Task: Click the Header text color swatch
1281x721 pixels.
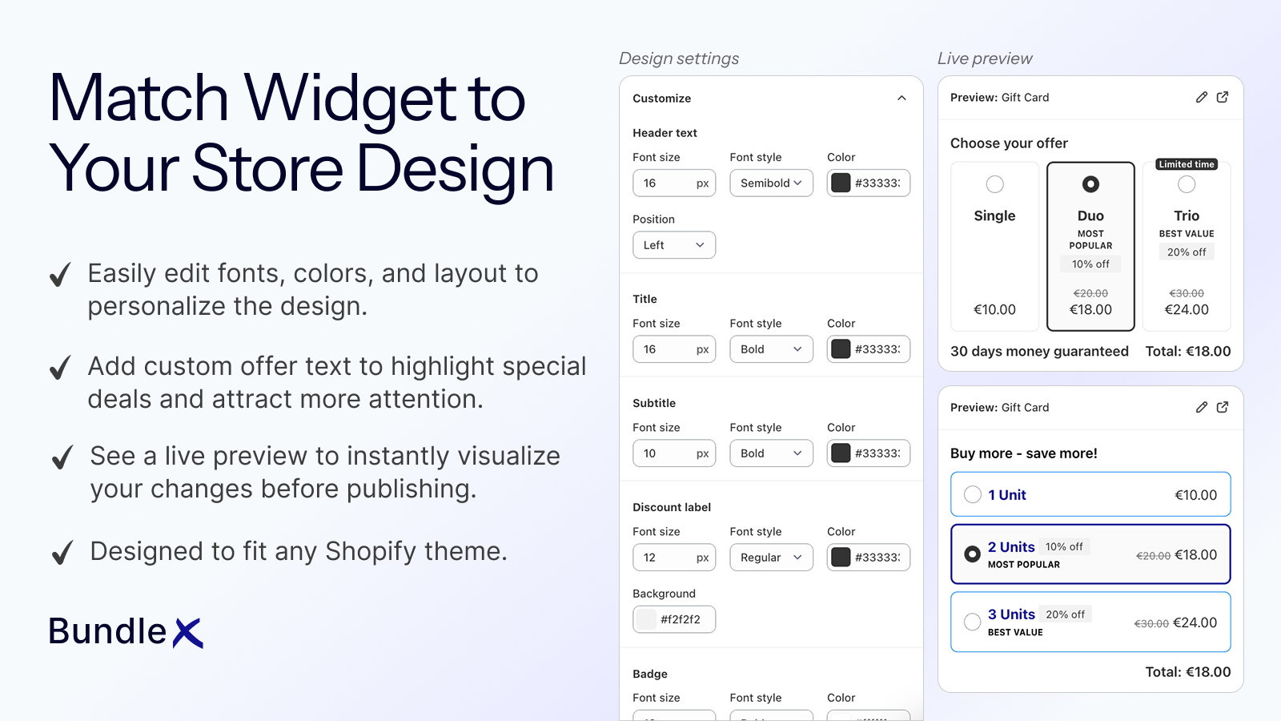Action: (x=841, y=183)
